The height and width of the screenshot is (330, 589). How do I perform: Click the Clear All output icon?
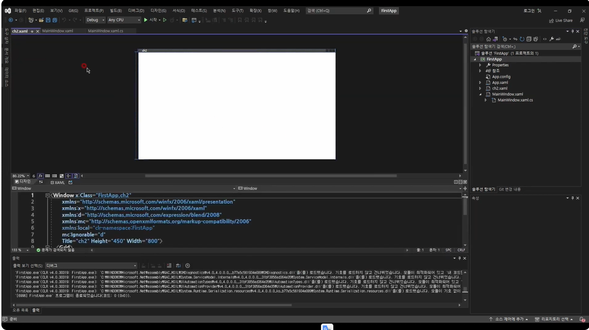point(169,266)
